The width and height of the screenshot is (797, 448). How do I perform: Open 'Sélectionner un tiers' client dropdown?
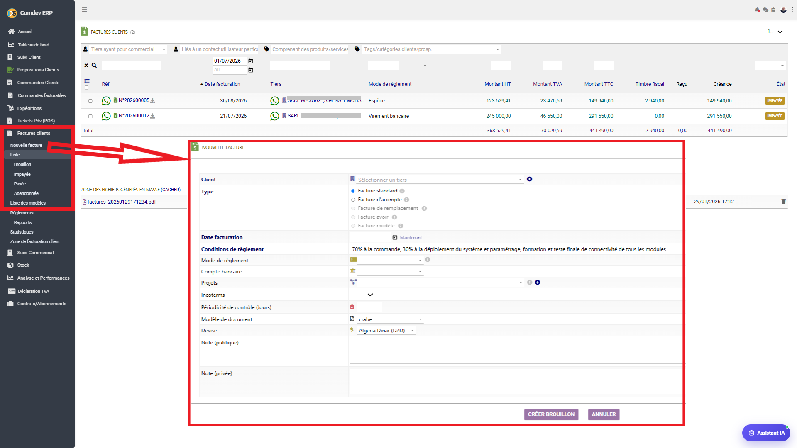tap(440, 180)
